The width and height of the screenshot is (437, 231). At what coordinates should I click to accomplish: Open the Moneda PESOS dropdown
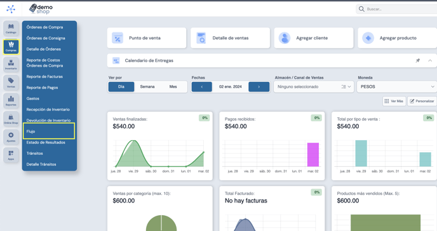[397, 87]
